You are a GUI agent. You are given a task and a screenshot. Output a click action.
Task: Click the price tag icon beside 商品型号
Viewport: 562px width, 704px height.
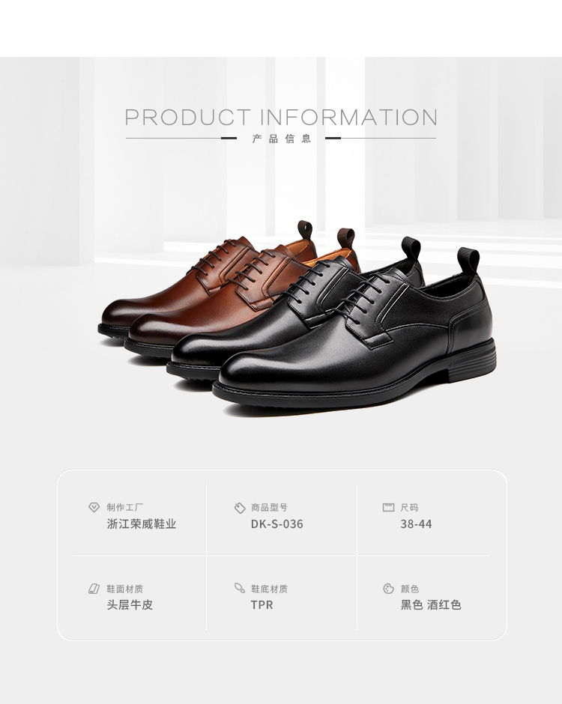click(240, 508)
